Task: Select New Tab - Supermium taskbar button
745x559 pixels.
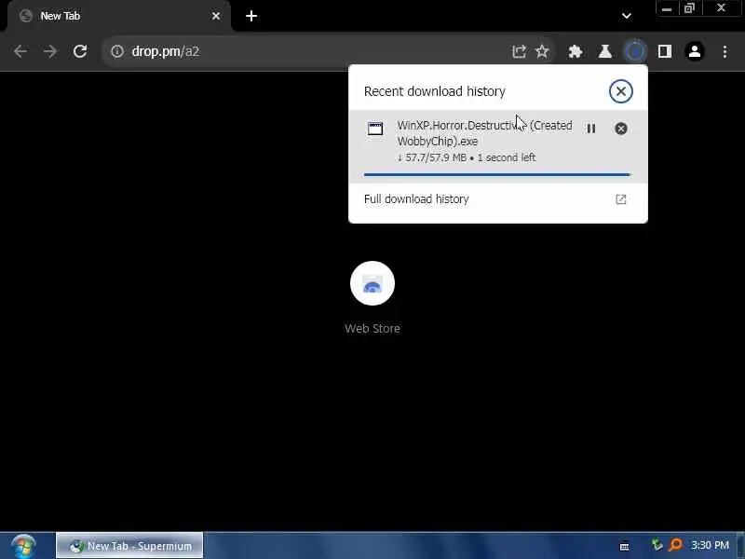Action: pyautogui.click(x=129, y=546)
